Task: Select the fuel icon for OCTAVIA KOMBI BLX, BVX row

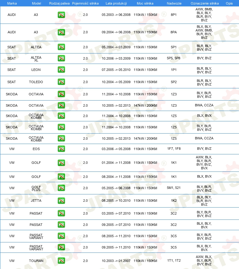Action: click(61, 116)
